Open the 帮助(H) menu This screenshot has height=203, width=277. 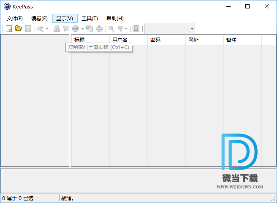coord(115,18)
